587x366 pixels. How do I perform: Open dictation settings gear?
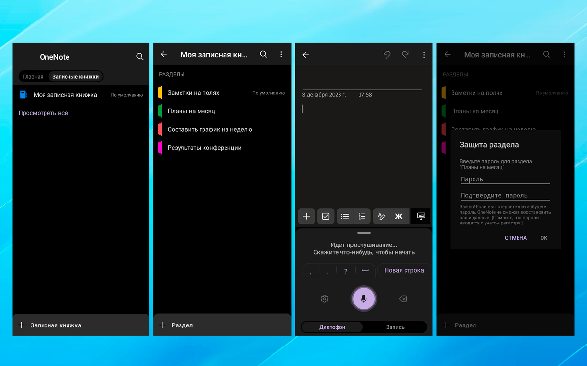324,299
